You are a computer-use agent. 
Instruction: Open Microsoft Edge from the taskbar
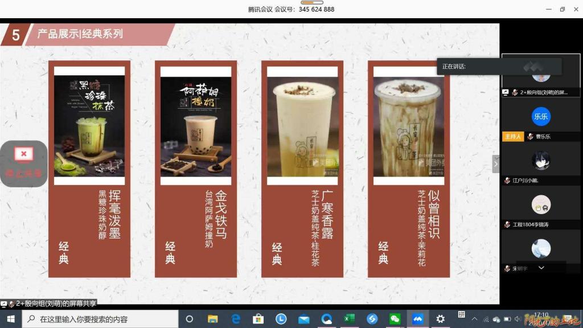(x=235, y=319)
